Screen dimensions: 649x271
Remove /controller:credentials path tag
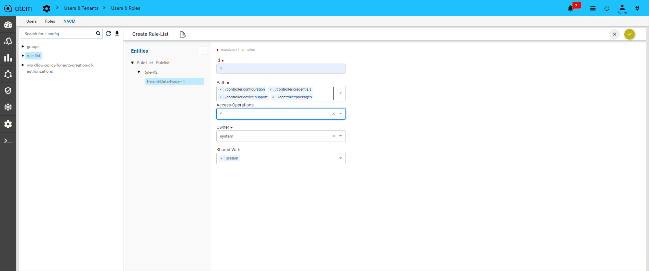point(271,90)
